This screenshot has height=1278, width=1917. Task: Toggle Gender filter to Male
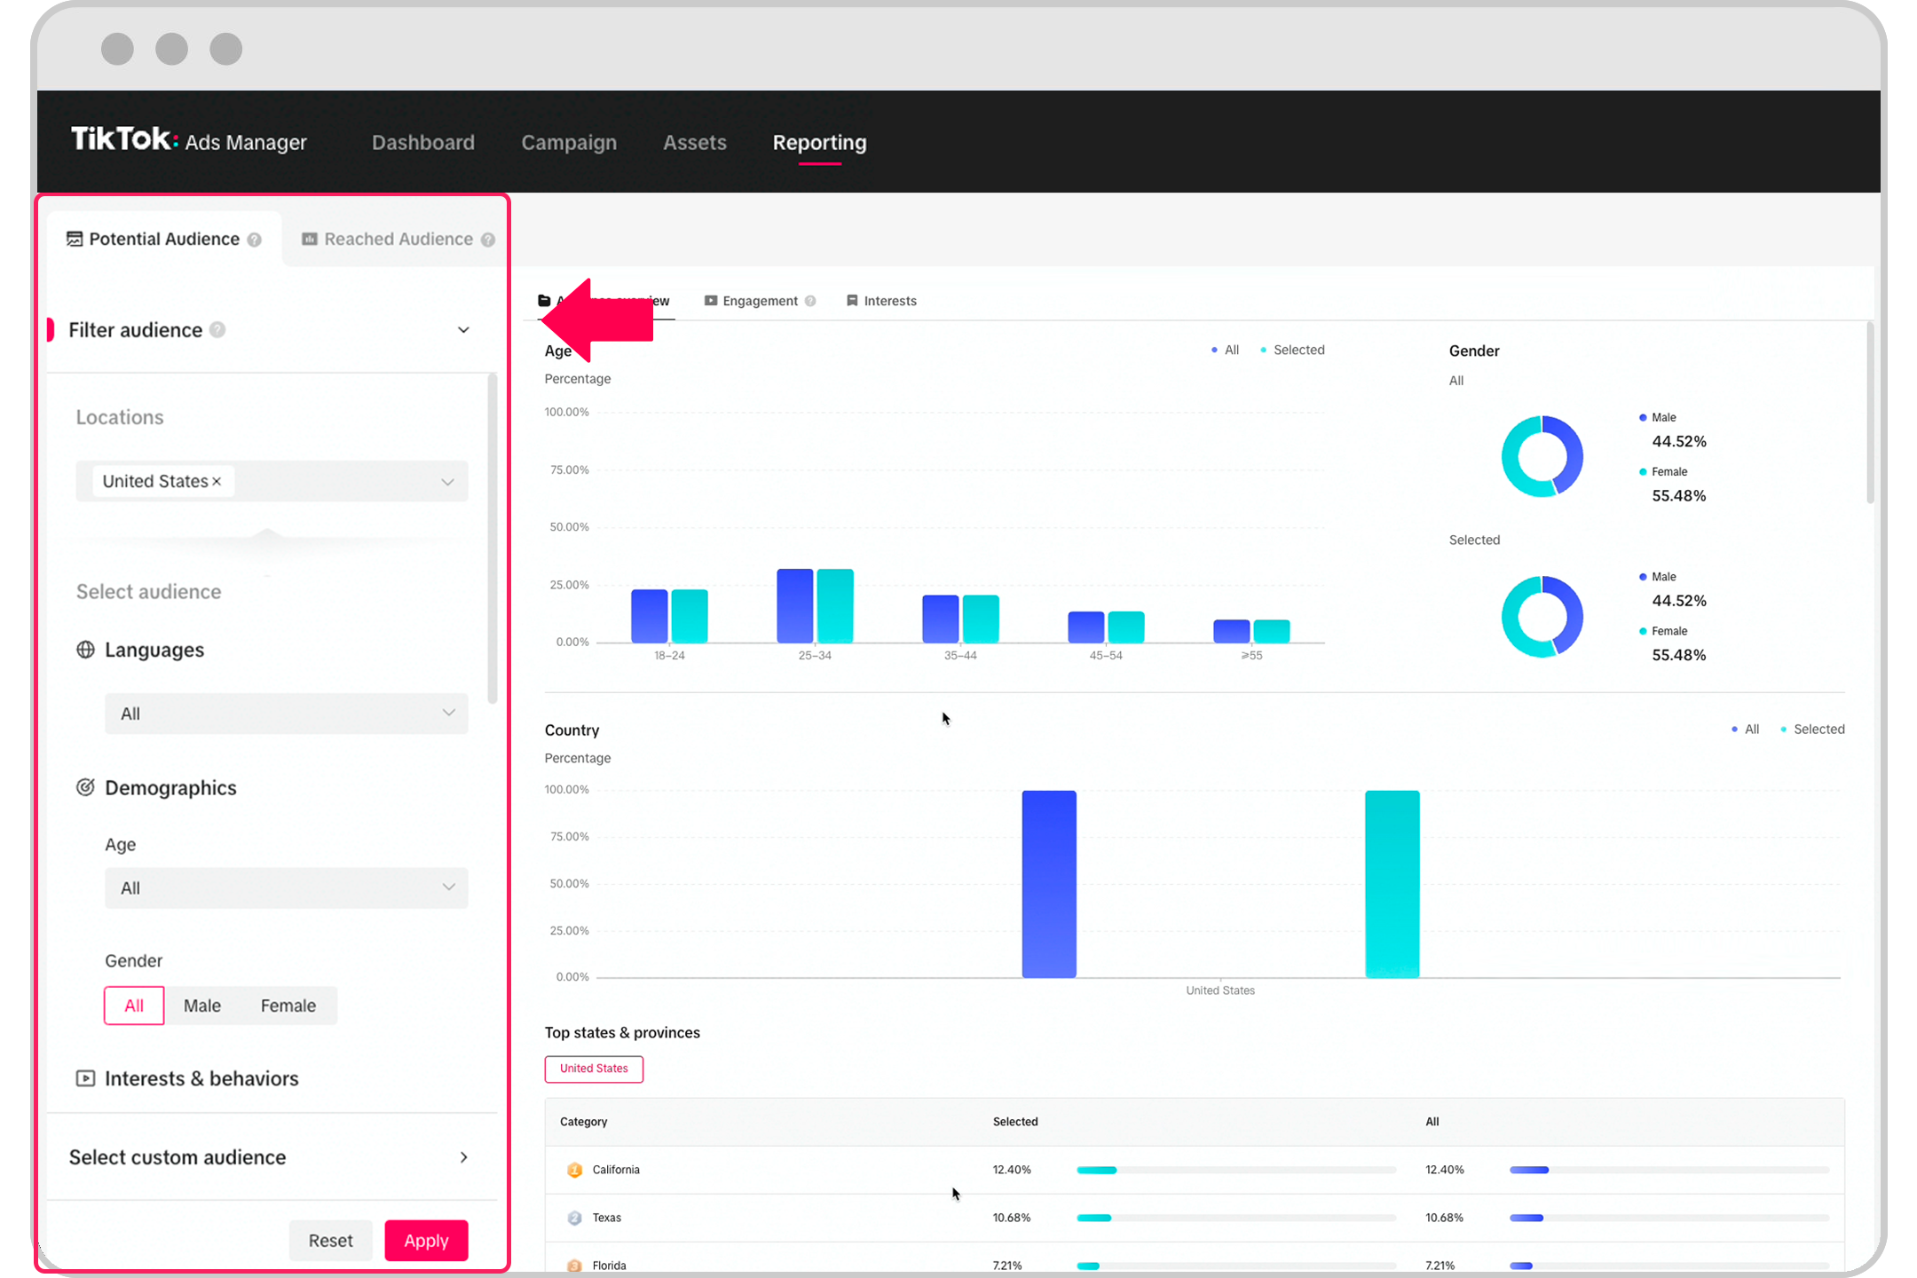click(202, 1006)
